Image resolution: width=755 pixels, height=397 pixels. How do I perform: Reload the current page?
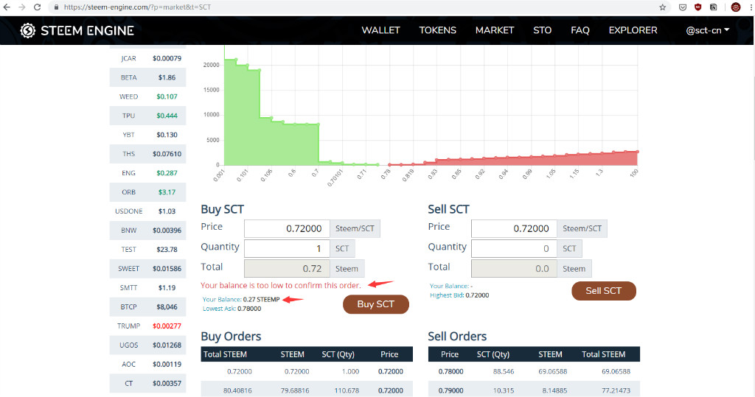tap(37, 7)
